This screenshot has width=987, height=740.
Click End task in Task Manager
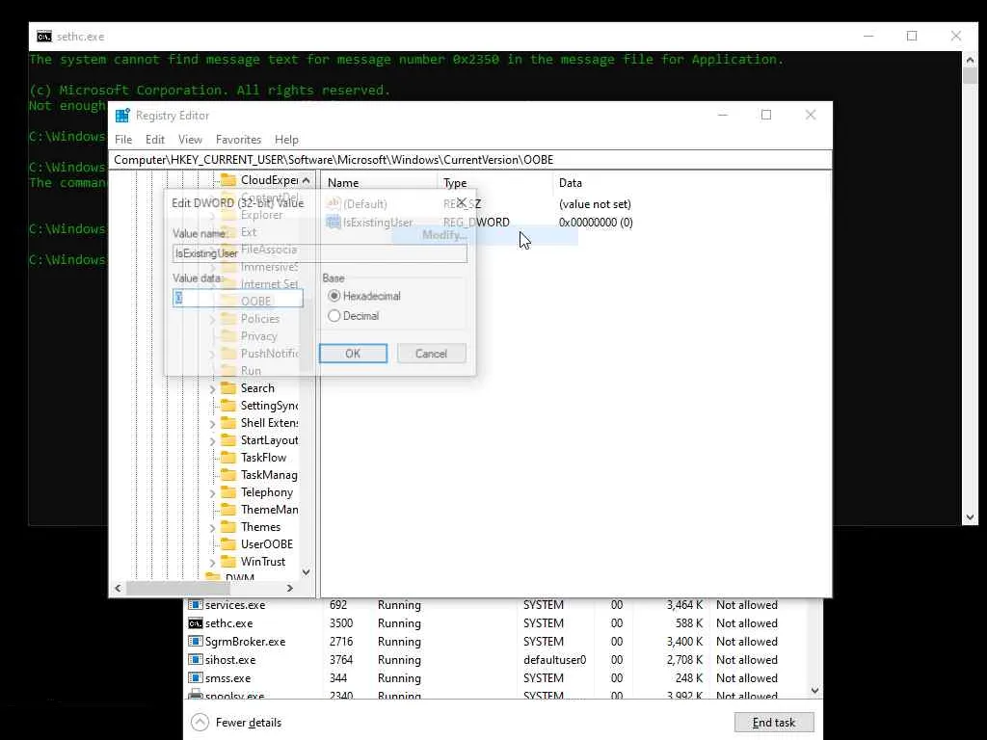click(774, 723)
